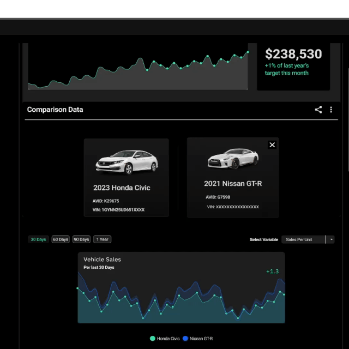The image size is (349, 349).
Task: Click the Nissan GT-R car image
Action: click(233, 159)
